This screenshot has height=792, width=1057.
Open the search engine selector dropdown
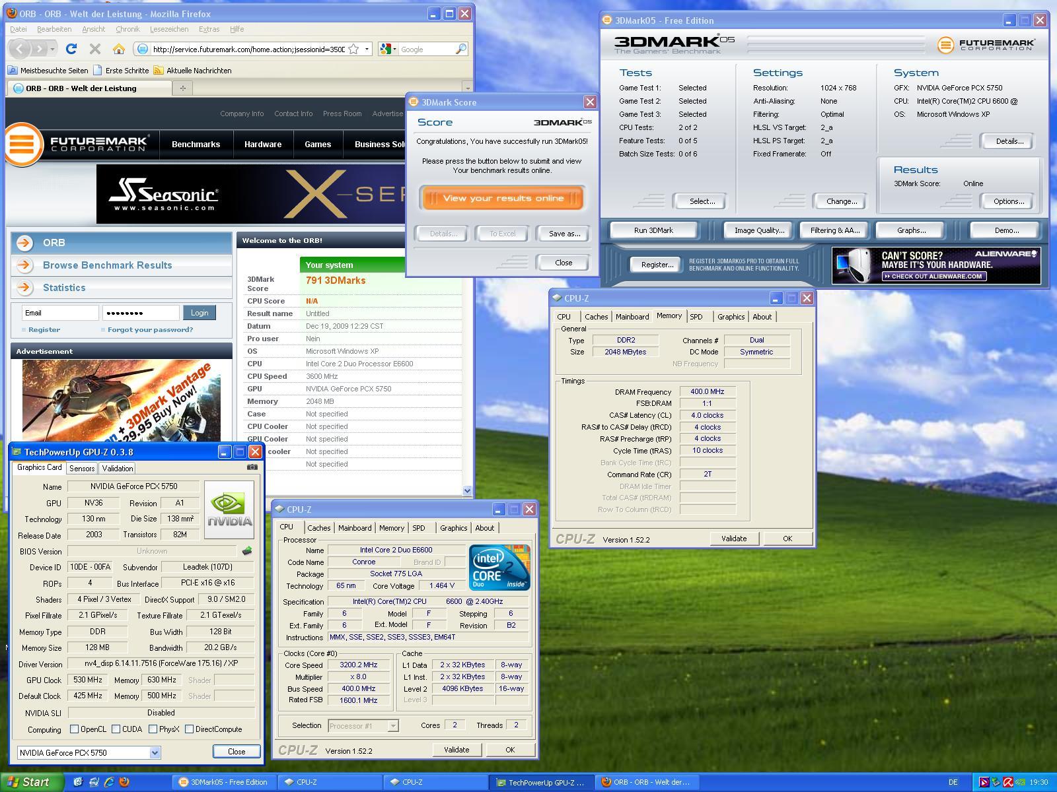pyautogui.click(x=390, y=49)
